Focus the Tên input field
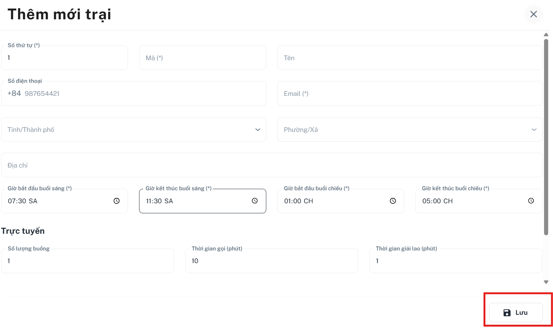The width and height of the screenshot is (553, 330). point(410,58)
